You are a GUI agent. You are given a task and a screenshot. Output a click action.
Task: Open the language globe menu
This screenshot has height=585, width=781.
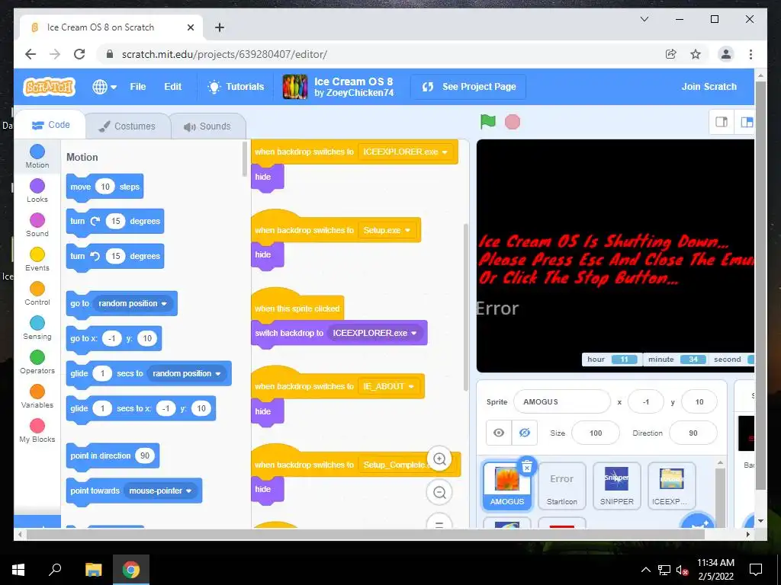104,87
